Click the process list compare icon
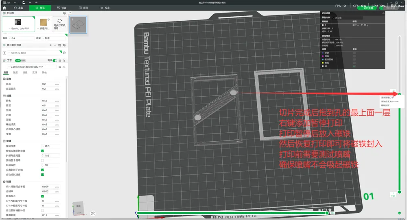 [60, 60]
